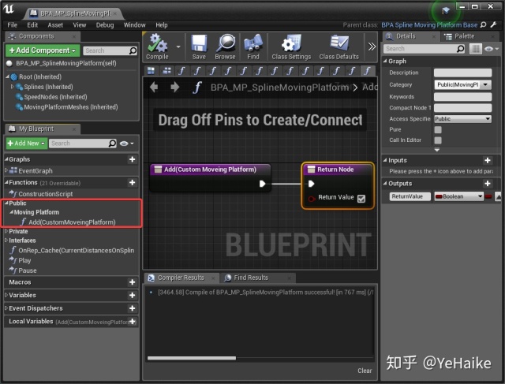Image resolution: width=505 pixels, height=384 pixels.
Task: Open the Compile options dropdown arrow
Action: tap(178, 47)
